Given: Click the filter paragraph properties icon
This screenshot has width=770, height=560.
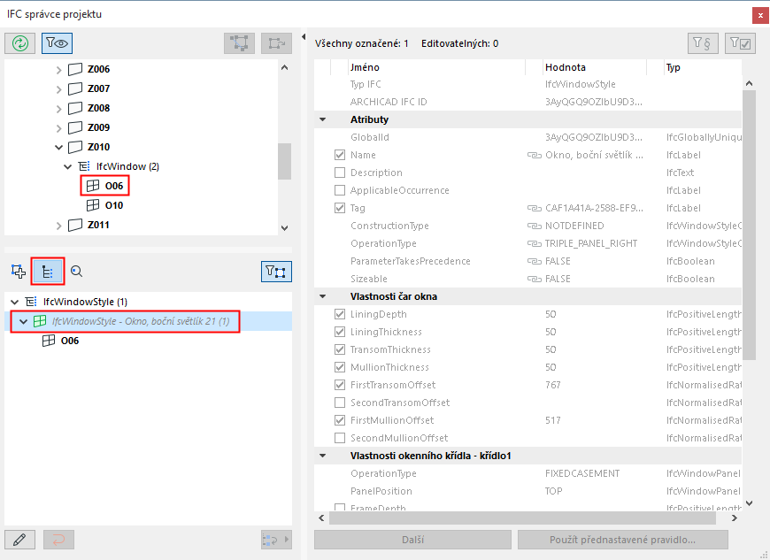Looking at the screenshot, I should coord(703,43).
